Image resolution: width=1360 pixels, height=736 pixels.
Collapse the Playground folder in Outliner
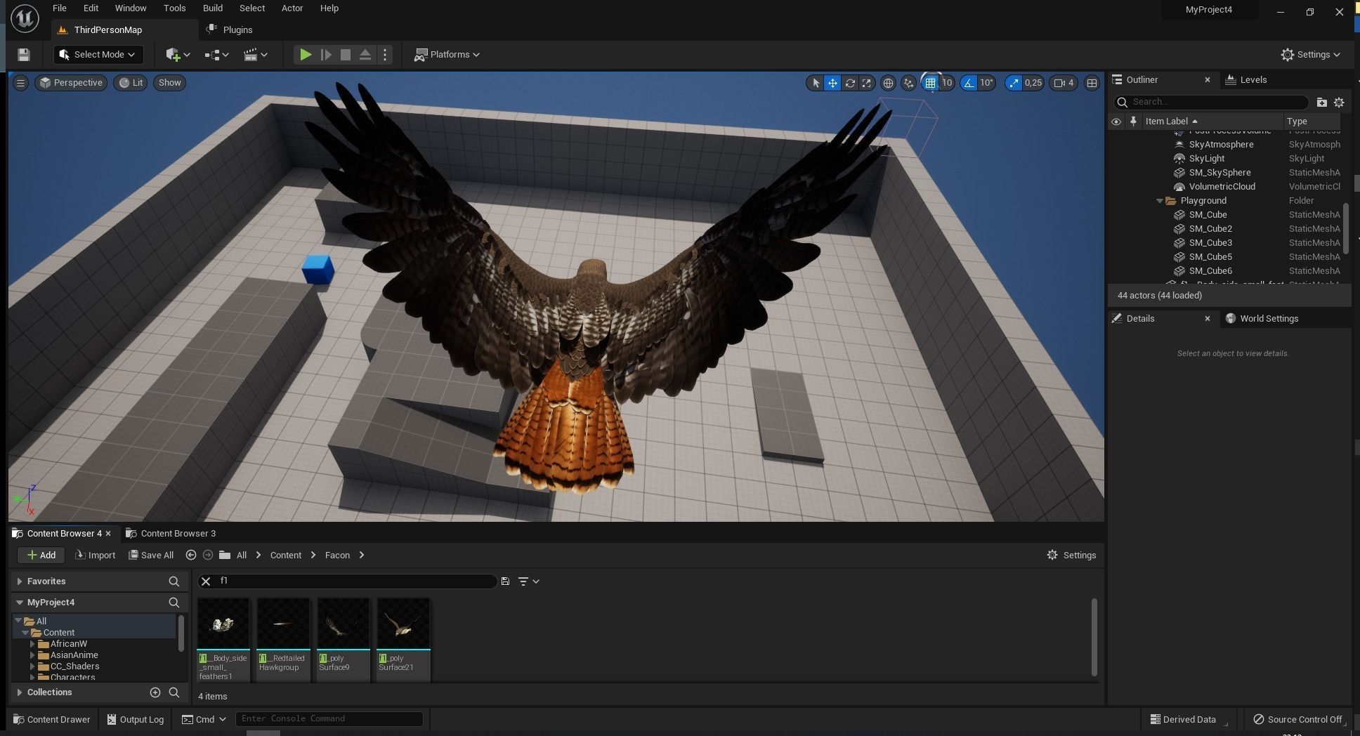coord(1160,201)
